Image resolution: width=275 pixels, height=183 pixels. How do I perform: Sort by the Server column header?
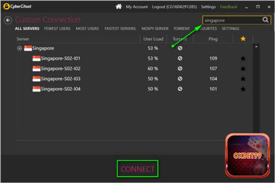click(23, 39)
